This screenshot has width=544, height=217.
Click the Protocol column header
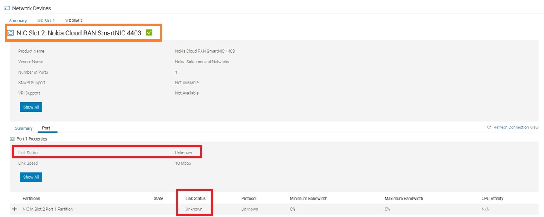click(249, 198)
